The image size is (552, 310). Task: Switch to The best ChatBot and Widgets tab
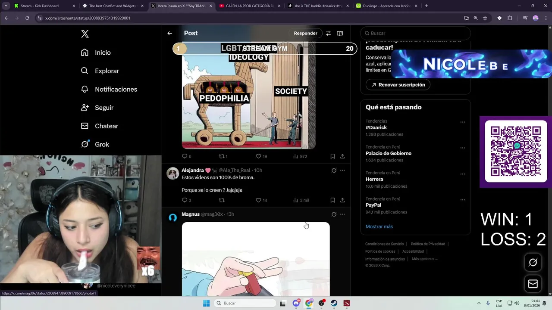pyautogui.click(x=112, y=6)
